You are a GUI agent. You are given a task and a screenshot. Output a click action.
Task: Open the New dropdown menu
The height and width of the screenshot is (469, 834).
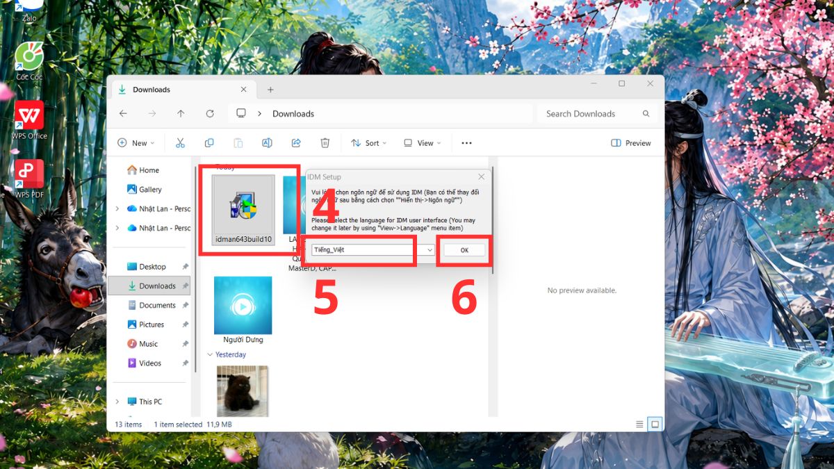(136, 143)
